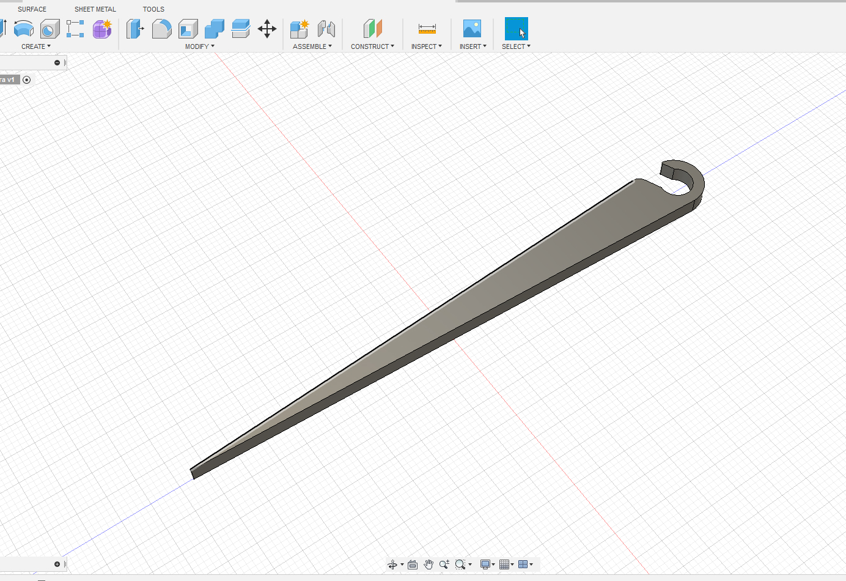Open the Orbit type dropdown arrow
The width and height of the screenshot is (846, 581).
[402, 564]
